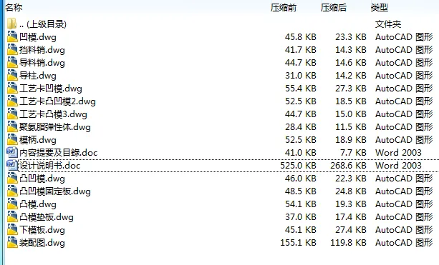Click the 7.7 KB compressed size value
This screenshot has width=439, height=265.
click(x=353, y=152)
